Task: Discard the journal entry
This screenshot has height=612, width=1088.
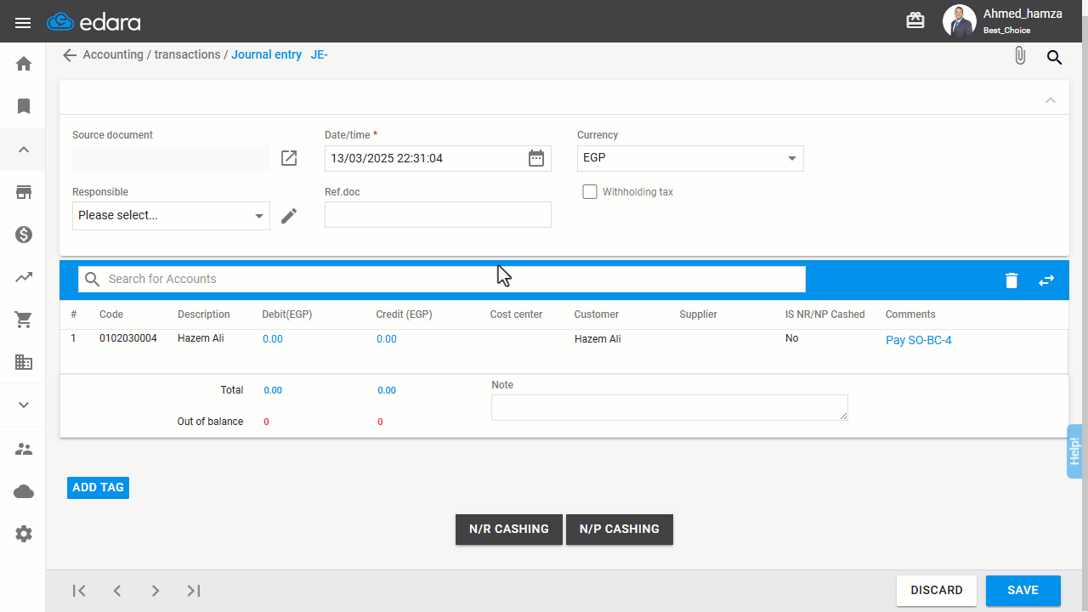Action: coord(937,591)
